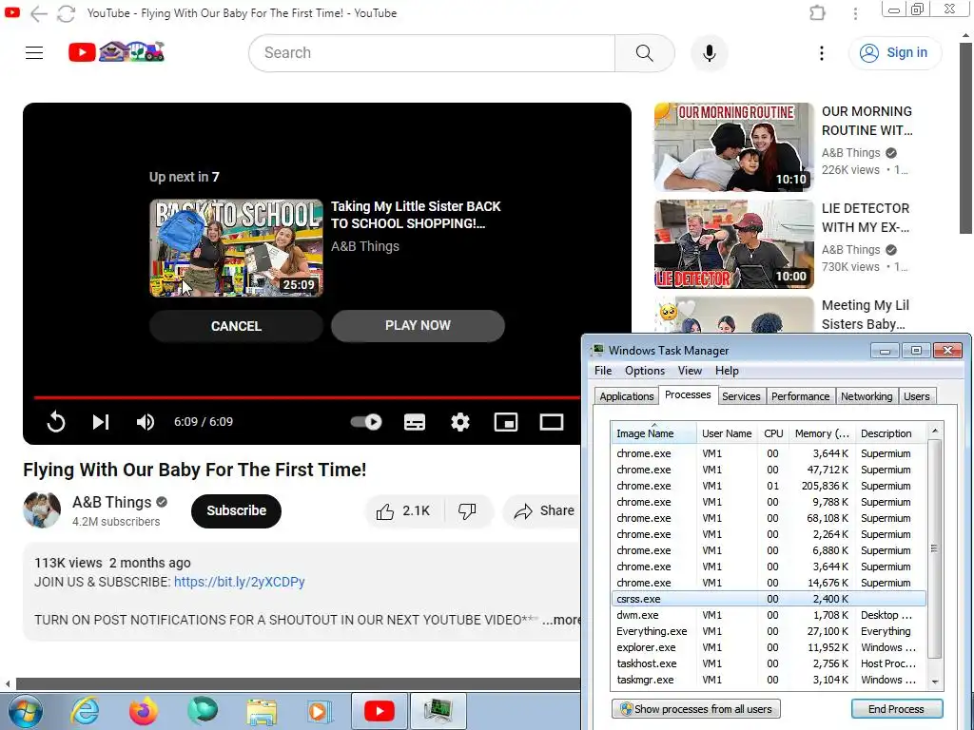Click the video progress bar
Image resolution: width=974 pixels, height=730 pixels.
pos(307,397)
